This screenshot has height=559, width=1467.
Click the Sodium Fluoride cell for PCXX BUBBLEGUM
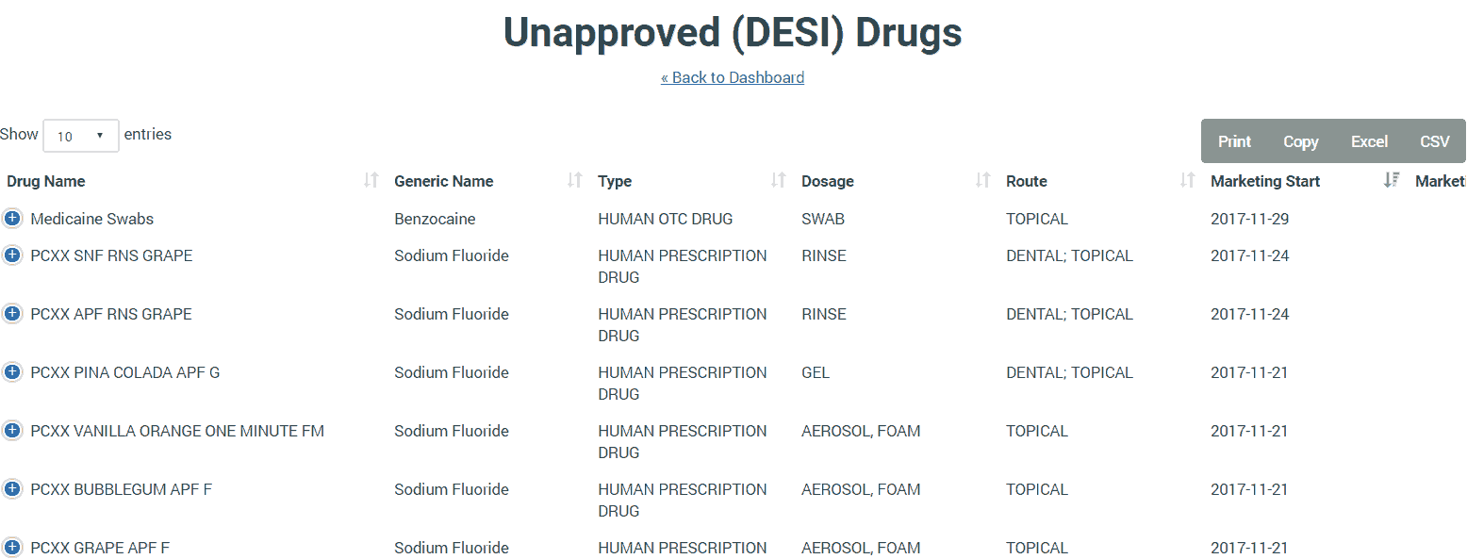tap(452, 489)
